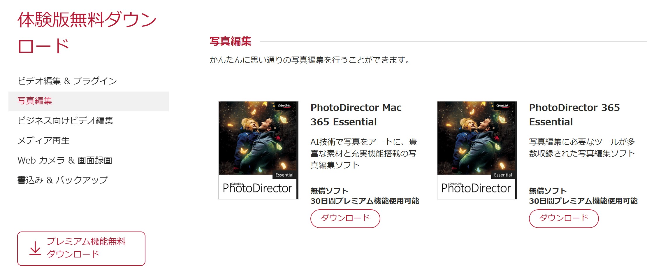The image size is (654, 270).
Task: Open Web カメラ & 画面録画 category
Action: [65, 160]
